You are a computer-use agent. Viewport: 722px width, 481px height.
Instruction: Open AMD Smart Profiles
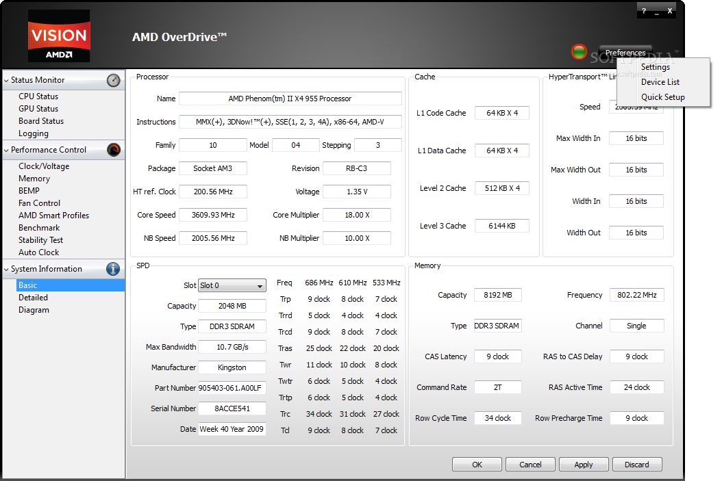[53, 216]
